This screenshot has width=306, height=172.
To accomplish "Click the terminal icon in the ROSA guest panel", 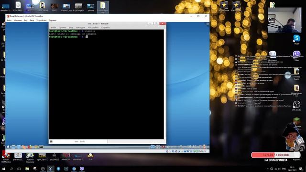I will 41,147.
